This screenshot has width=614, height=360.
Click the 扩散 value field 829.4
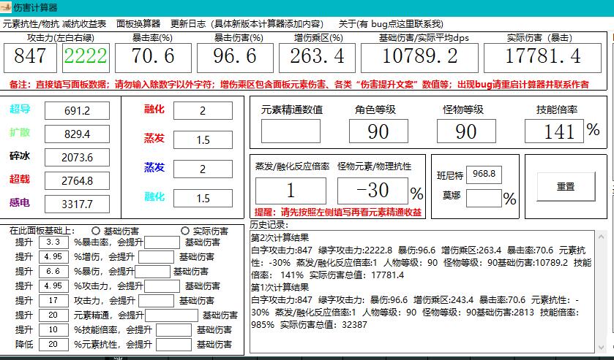[77, 134]
